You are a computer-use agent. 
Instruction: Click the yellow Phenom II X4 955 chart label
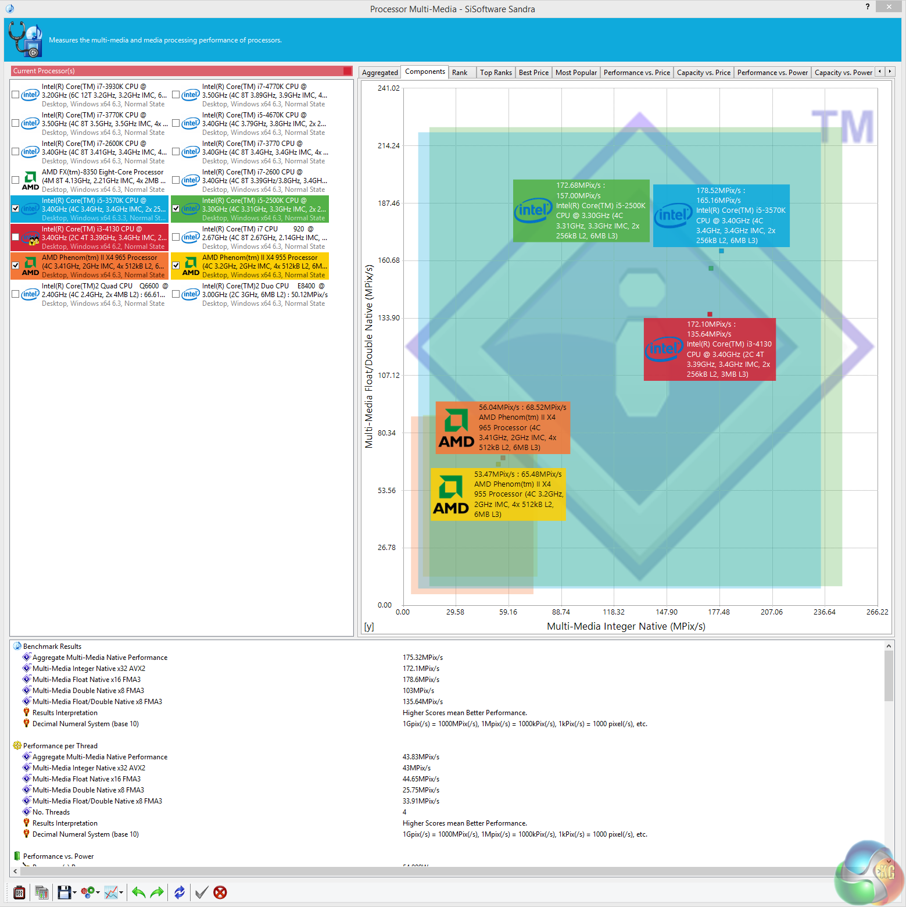tap(498, 494)
